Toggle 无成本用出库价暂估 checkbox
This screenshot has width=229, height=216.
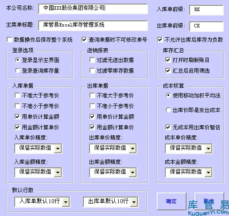[x=168, y=127]
